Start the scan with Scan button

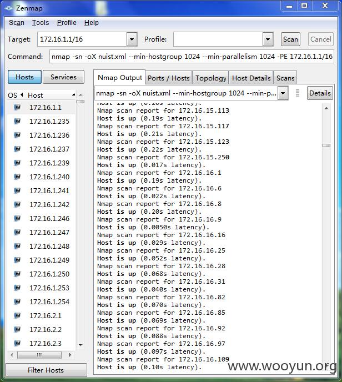(290, 39)
